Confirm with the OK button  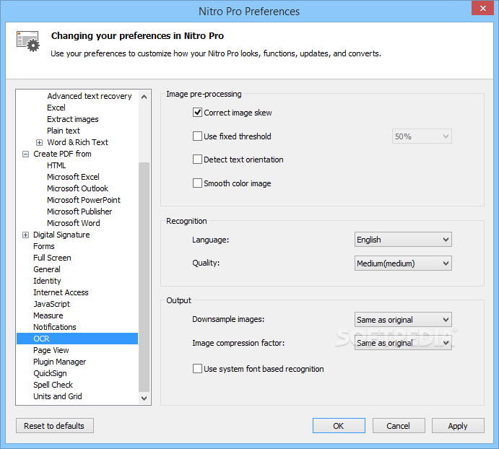tap(339, 425)
